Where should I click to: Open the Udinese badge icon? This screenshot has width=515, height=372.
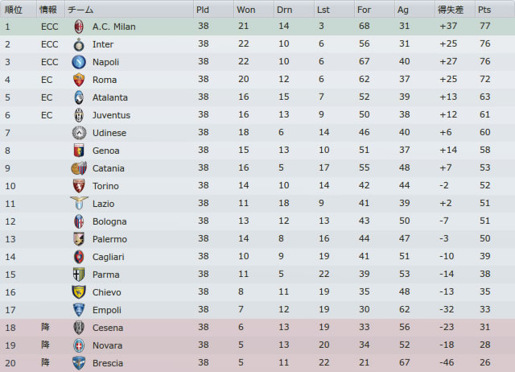tap(79, 133)
